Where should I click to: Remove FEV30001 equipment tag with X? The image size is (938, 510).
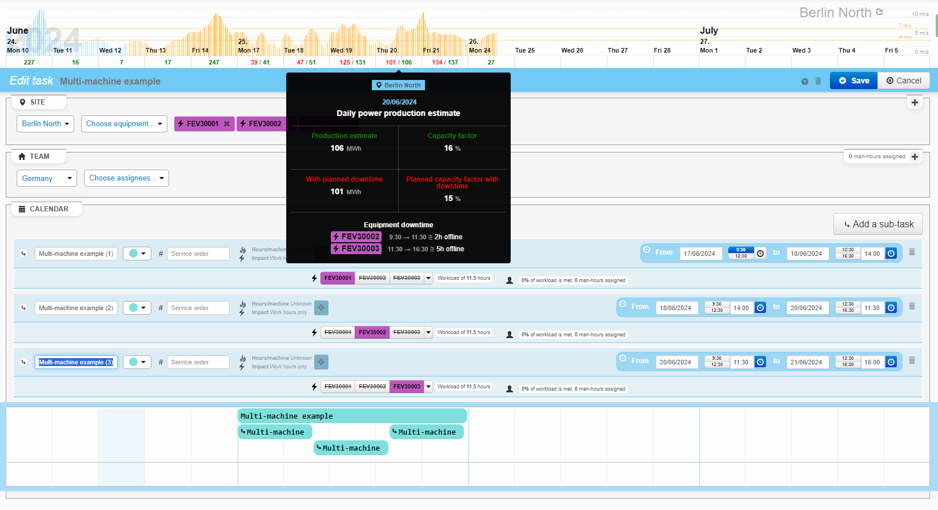[x=227, y=124]
